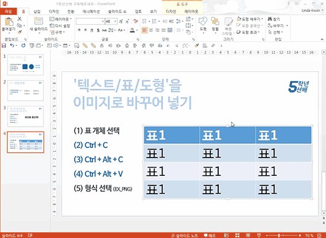
Task: Toggle align text right
Action: click(157, 30)
